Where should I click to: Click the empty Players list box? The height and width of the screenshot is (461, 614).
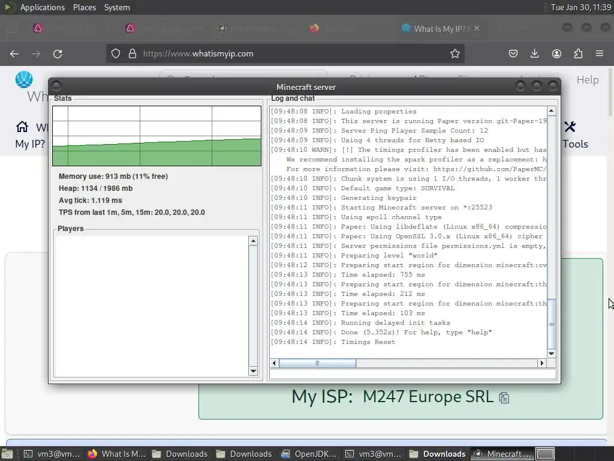152,306
